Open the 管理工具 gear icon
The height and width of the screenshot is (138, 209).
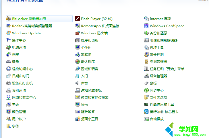coord(146,47)
